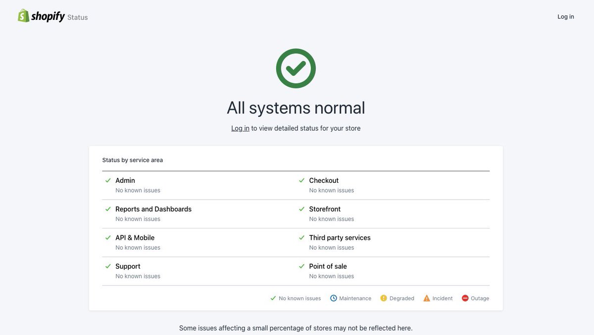Click the orange Incident warning triangle icon
The width and height of the screenshot is (594, 335).
pos(427,298)
